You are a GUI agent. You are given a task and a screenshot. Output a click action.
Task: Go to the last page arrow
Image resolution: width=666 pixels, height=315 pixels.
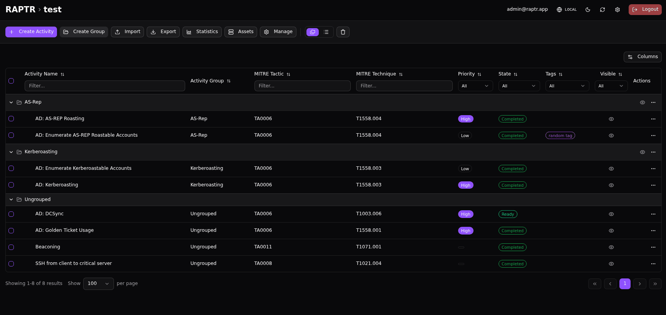click(655, 284)
